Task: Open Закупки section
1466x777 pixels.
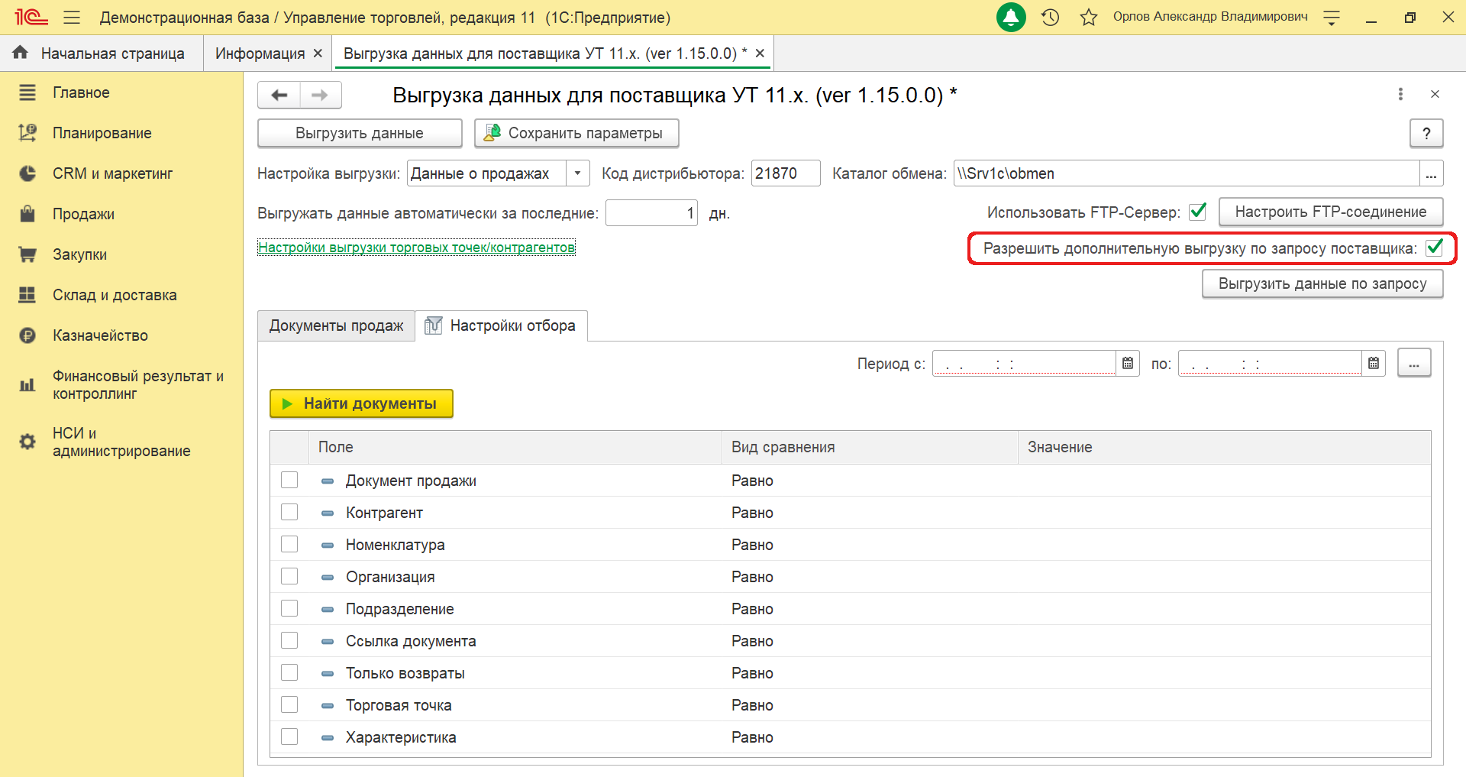Action: (x=79, y=254)
